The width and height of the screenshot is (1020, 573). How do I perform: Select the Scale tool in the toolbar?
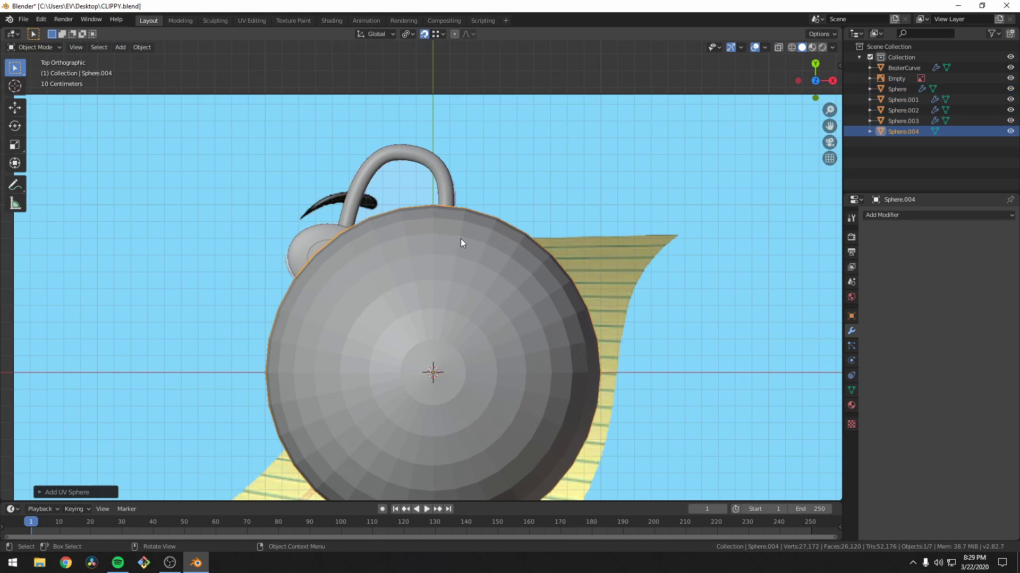15,144
